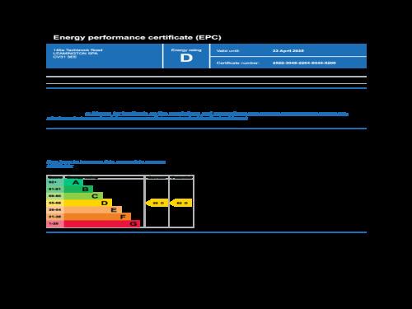Click the green A band in rating chart
The width and height of the screenshot is (412, 309).
[x=73, y=182]
